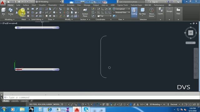The height and width of the screenshot is (112, 200).
Task: Click the Scale tool in Modify panel
Action: click(68, 16)
